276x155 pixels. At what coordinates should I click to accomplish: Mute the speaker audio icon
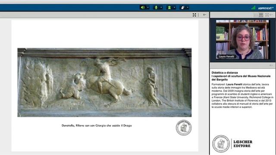pos(143,7)
